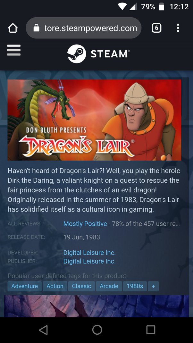Tap the Android home circle button
Screen dimensions: 193x343
(97, 330)
